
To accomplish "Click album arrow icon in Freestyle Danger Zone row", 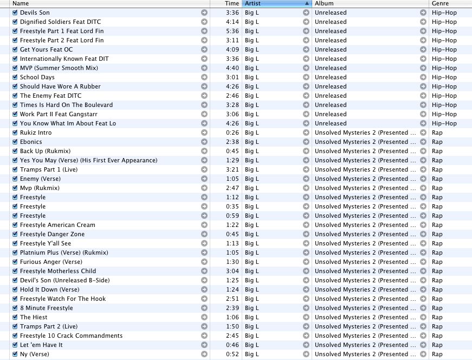I will click(x=423, y=234).
